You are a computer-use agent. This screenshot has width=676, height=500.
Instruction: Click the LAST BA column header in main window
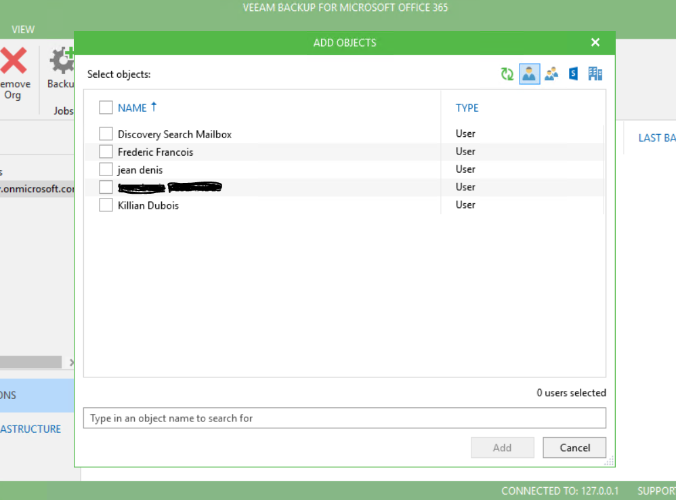(657, 138)
